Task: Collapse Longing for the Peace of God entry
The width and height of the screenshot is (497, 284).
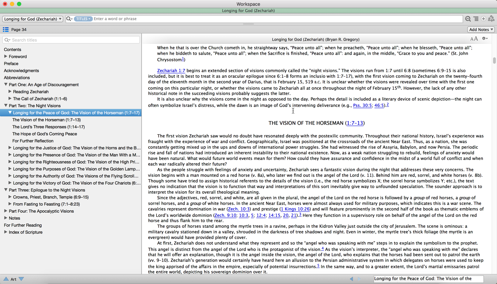Action: pyautogui.click(x=10, y=112)
